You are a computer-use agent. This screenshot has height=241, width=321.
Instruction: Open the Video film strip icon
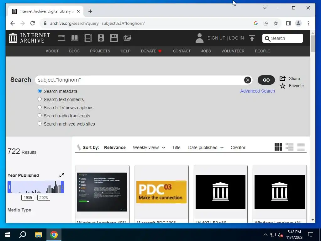(88, 38)
